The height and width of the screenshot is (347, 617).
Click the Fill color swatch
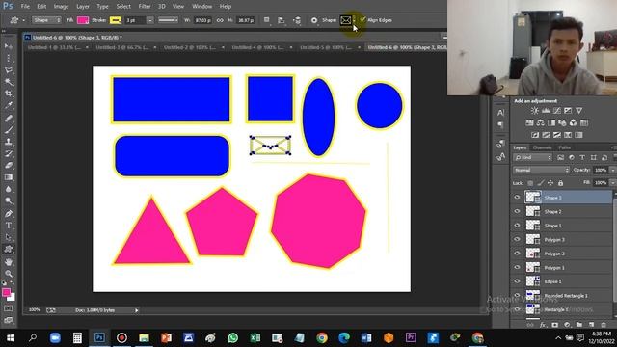click(x=83, y=20)
